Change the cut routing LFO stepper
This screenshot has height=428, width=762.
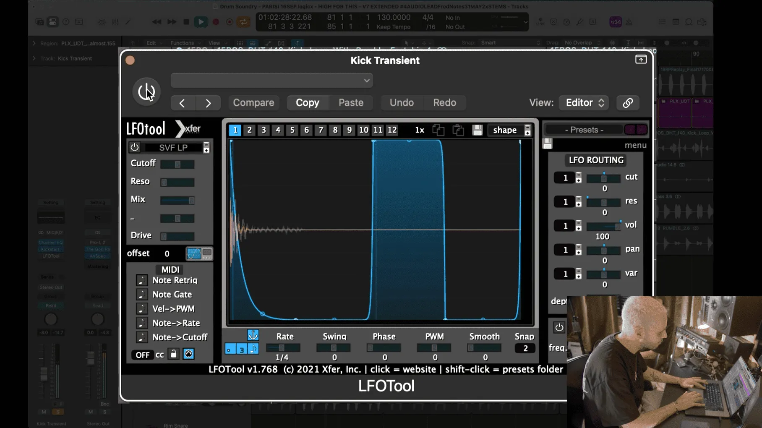click(579, 178)
